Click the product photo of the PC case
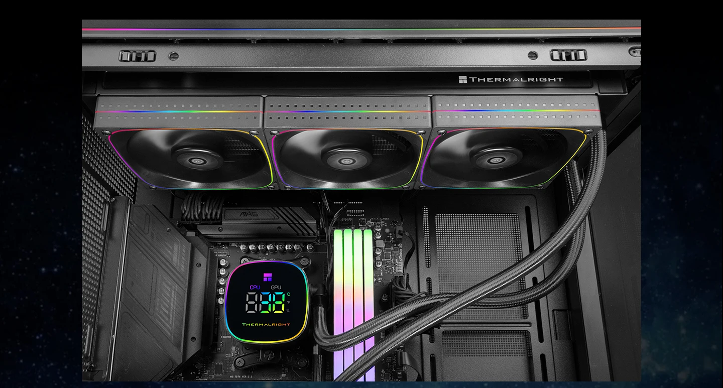 point(361,201)
